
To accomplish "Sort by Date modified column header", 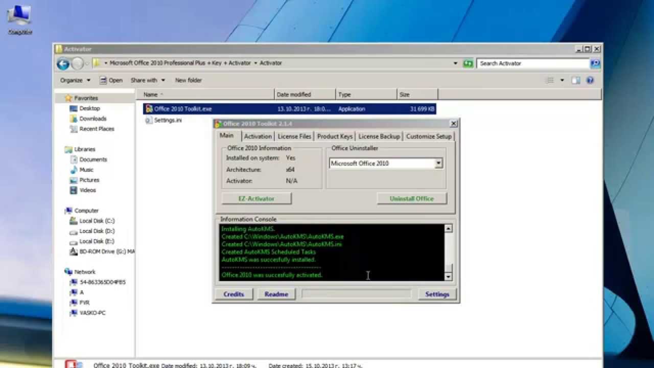I will 305,95.
